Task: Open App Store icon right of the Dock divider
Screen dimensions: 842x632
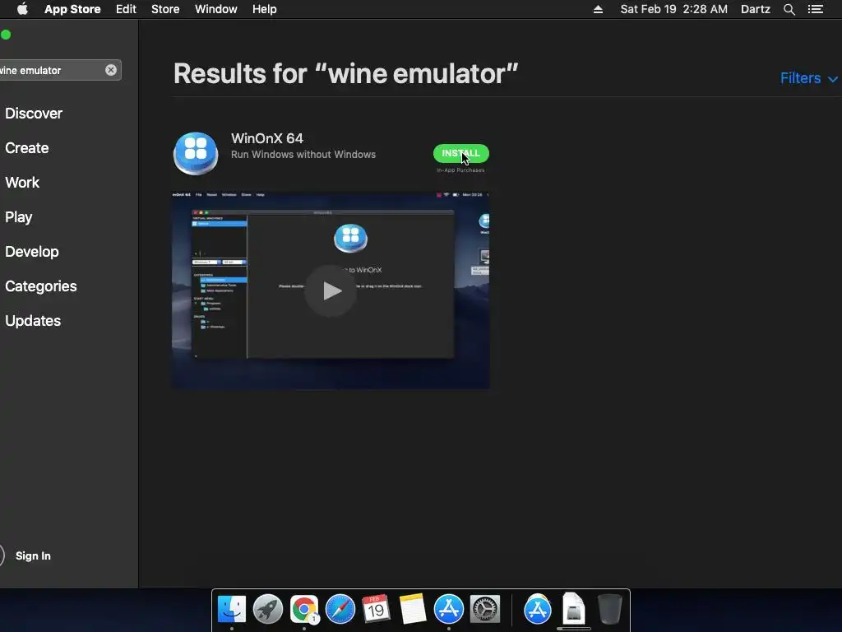Action: click(538, 610)
